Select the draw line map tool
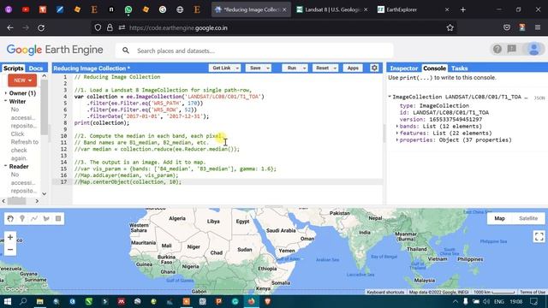 pos(34,219)
